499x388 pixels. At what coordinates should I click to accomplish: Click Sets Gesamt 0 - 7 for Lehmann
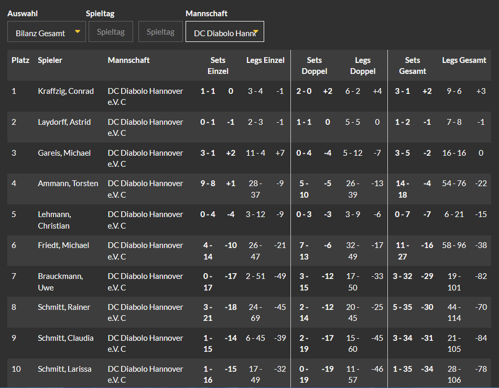[x=403, y=214]
